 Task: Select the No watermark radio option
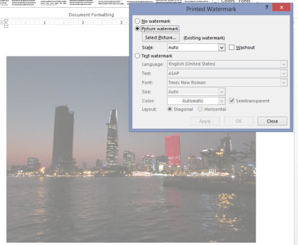click(x=137, y=21)
